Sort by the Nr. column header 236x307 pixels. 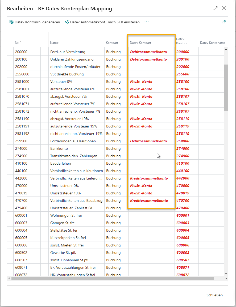click(x=18, y=43)
